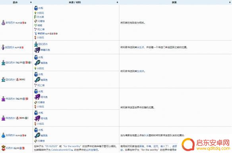Click the Obsidifish icon
232x153 pixels.
pos(37,50)
